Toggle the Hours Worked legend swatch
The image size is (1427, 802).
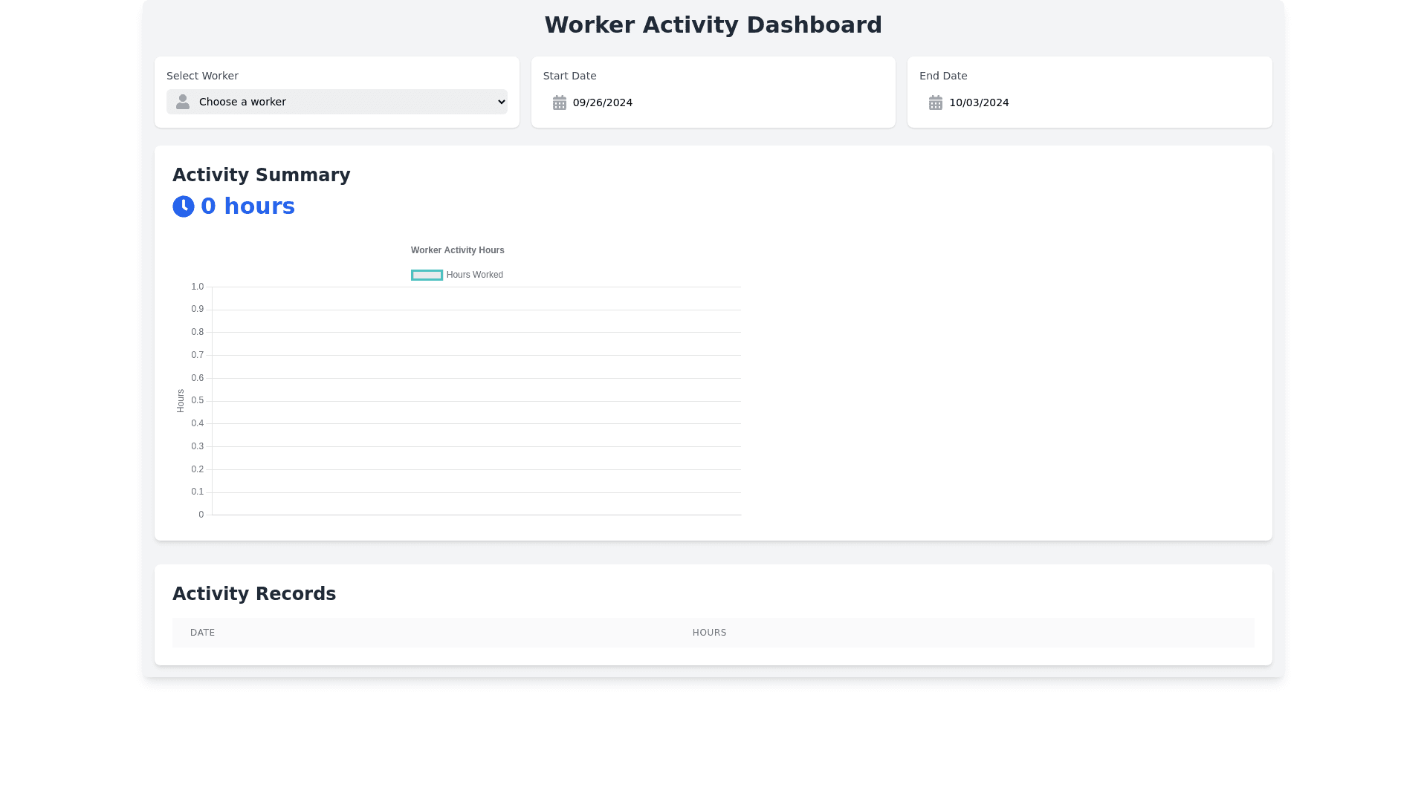pos(427,275)
